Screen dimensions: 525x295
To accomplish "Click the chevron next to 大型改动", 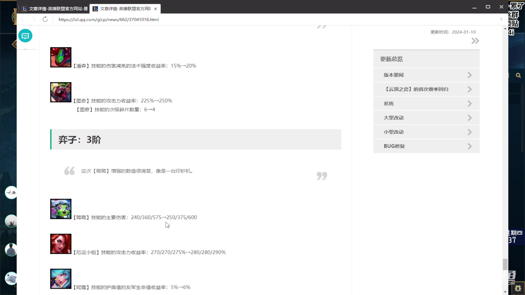I will click(470, 118).
